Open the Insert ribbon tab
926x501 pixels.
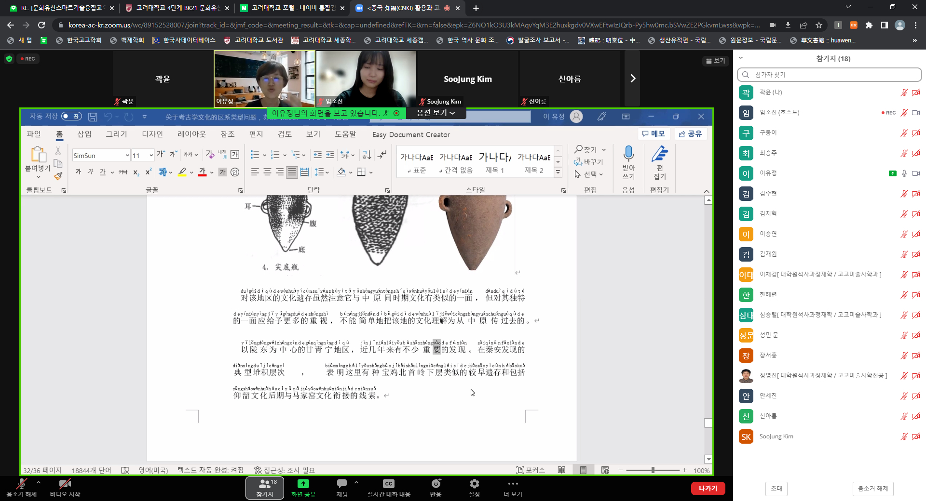click(x=84, y=134)
